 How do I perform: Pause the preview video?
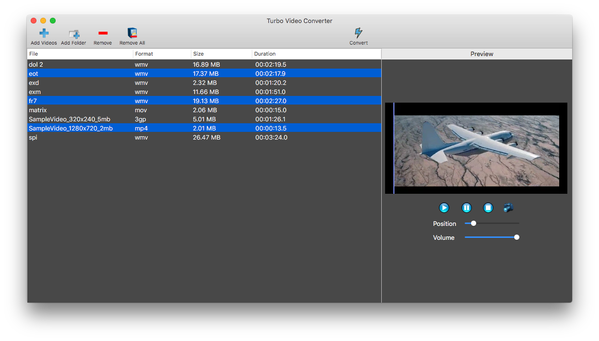click(x=466, y=208)
